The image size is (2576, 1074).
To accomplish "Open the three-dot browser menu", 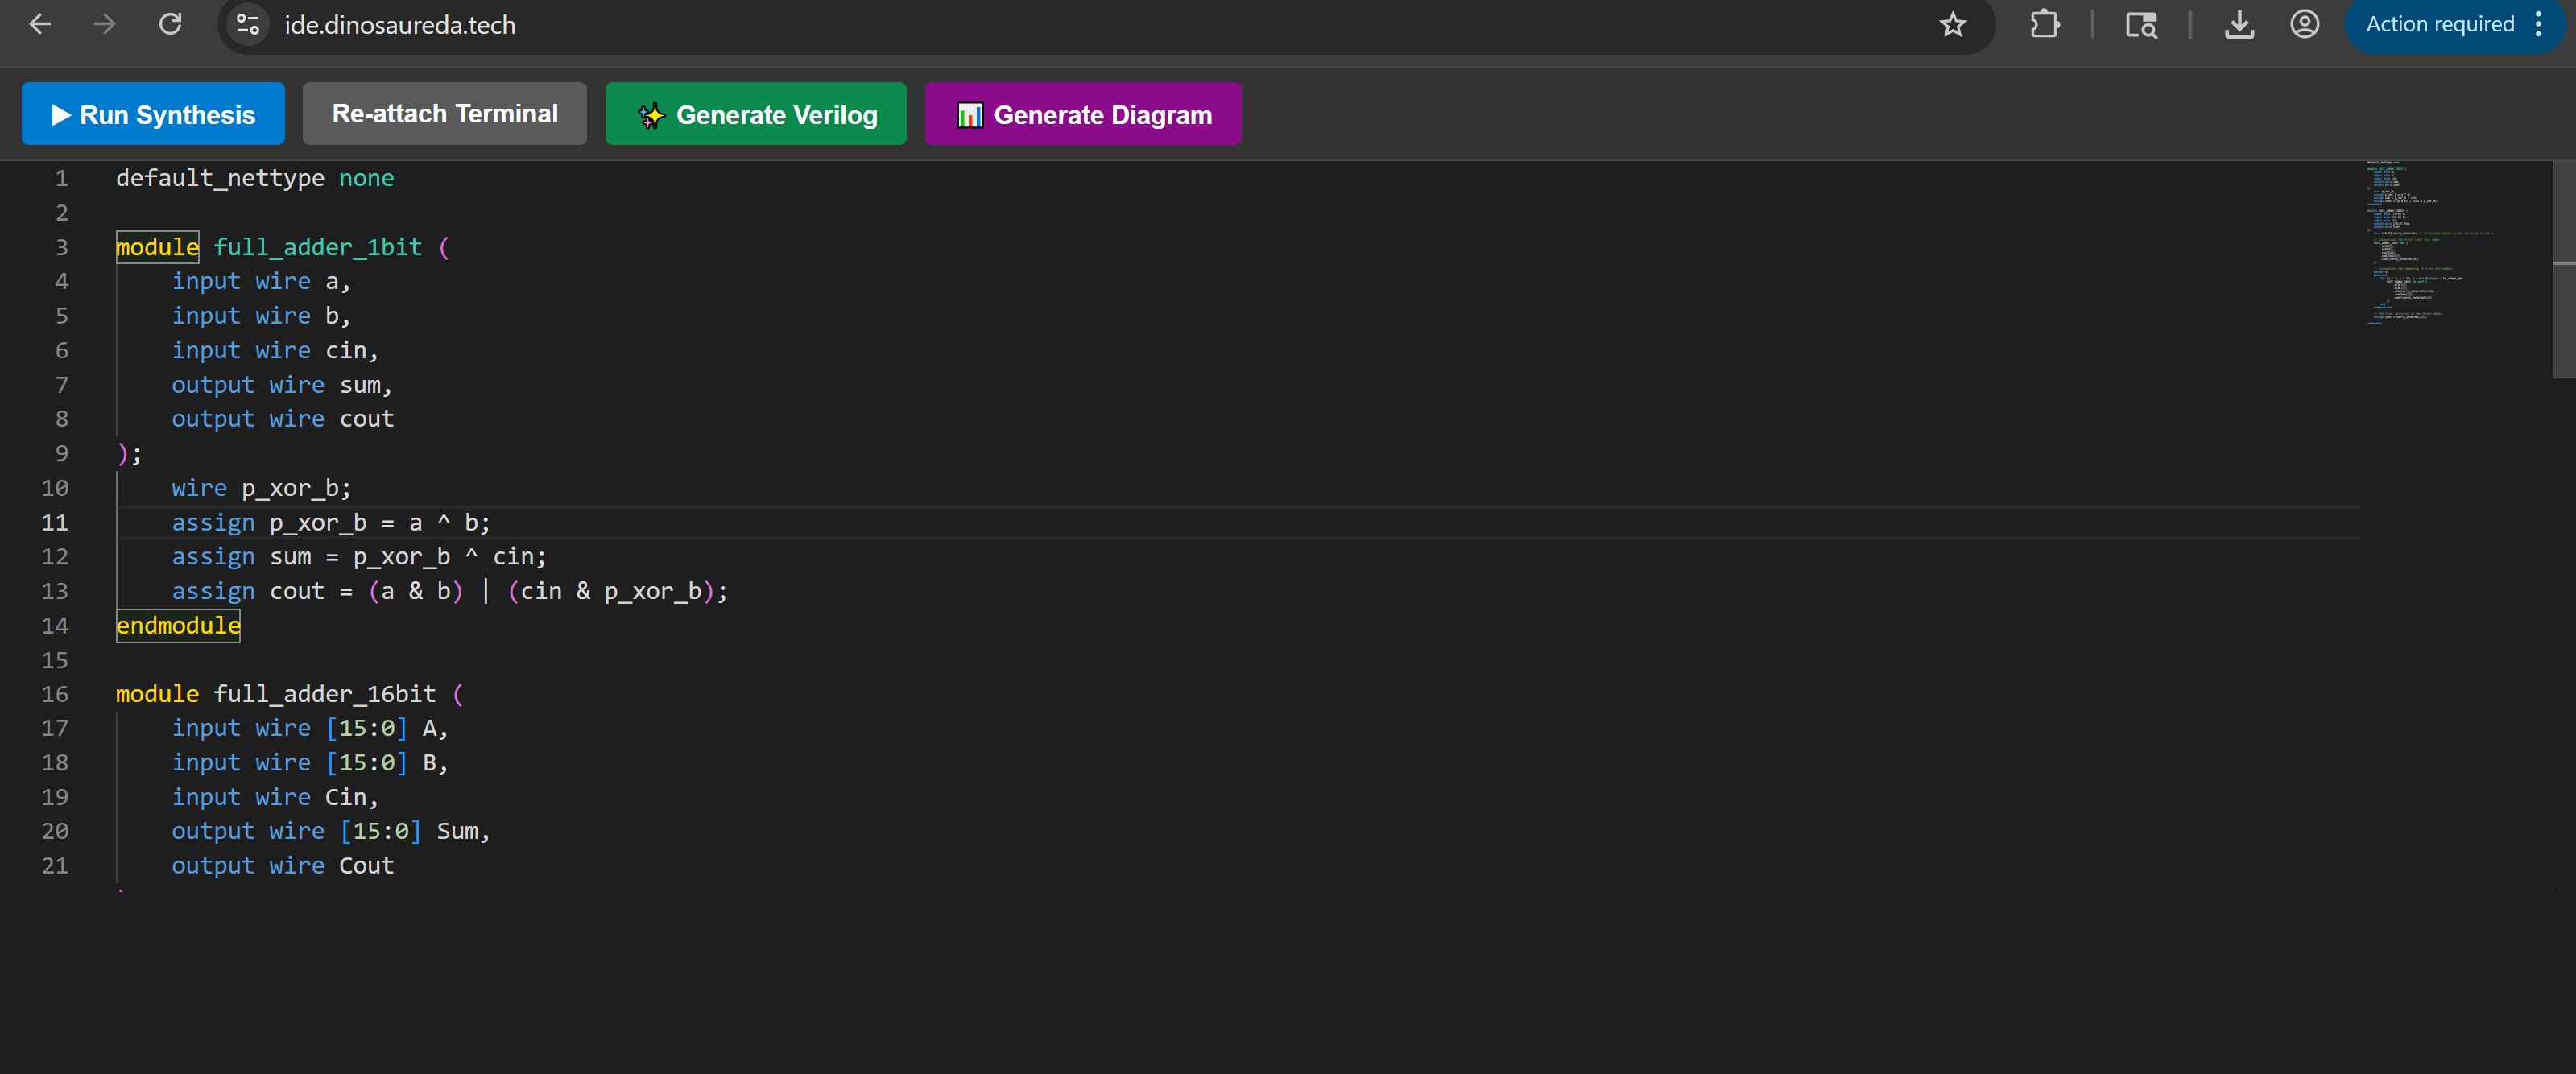I will click(x=2539, y=24).
